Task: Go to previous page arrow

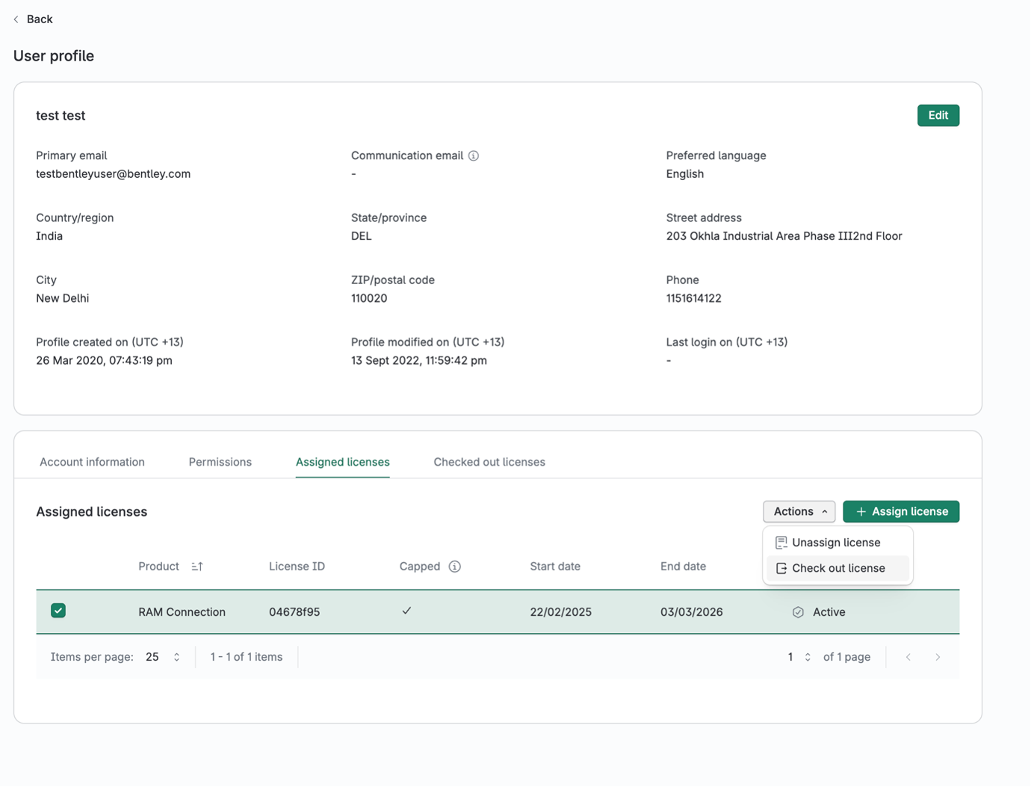Action: tap(908, 657)
